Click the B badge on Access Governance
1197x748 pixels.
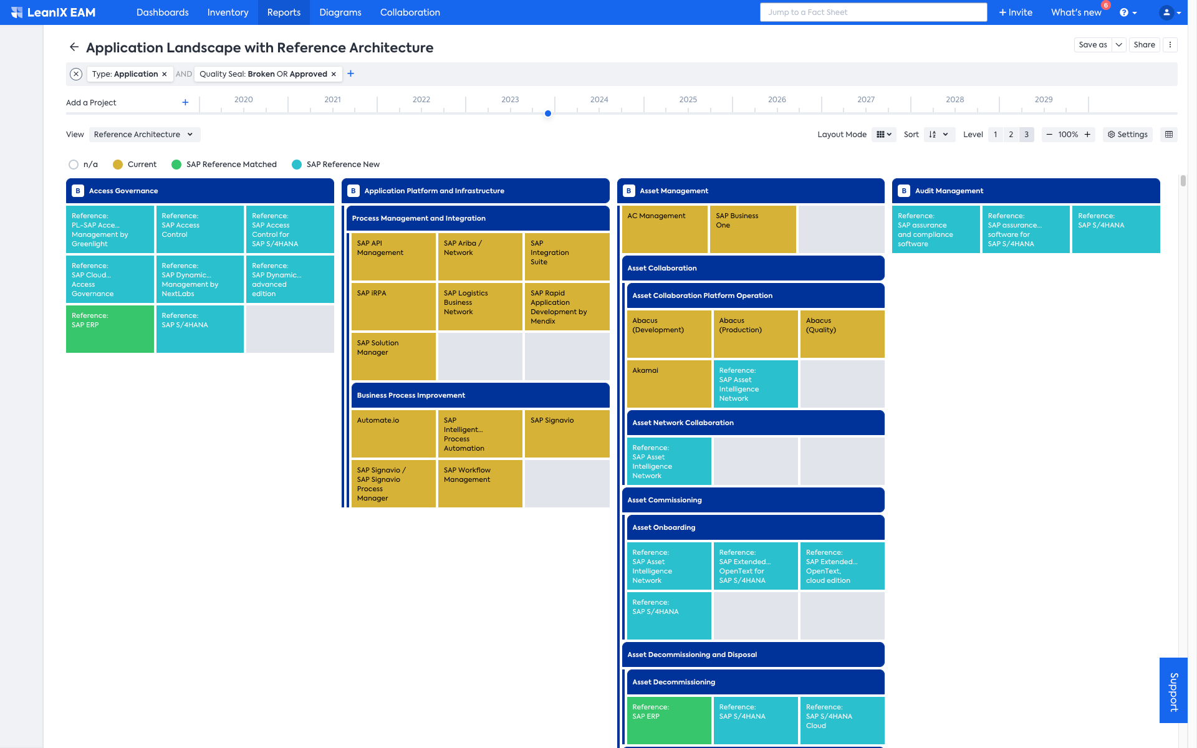pos(78,191)
